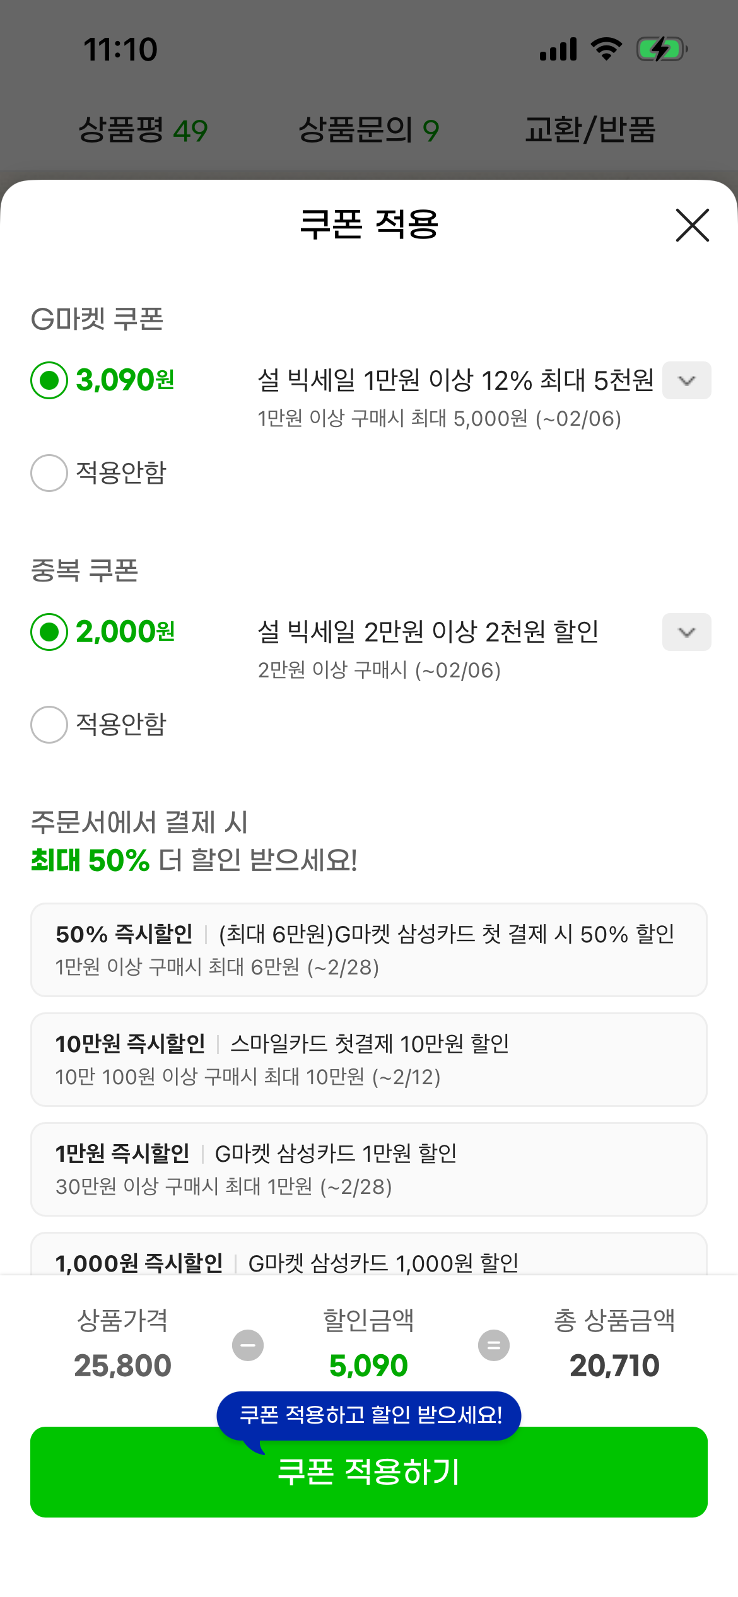
Task: Select the 3,090원 G마켓 coupon radio
Action: (x=49, y=380)
